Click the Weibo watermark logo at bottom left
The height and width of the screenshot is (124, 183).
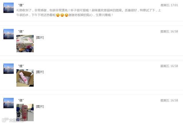pos(13,120)
